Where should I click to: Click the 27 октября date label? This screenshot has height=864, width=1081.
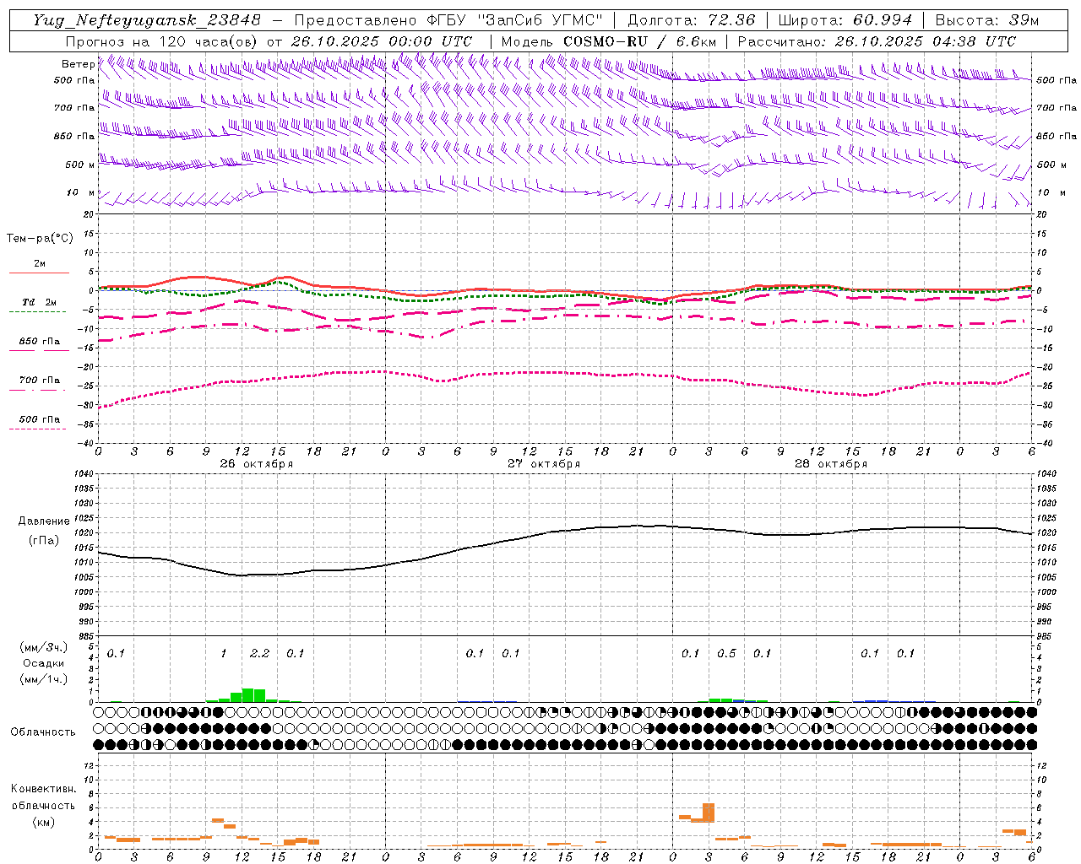click(x=543, y=464)
